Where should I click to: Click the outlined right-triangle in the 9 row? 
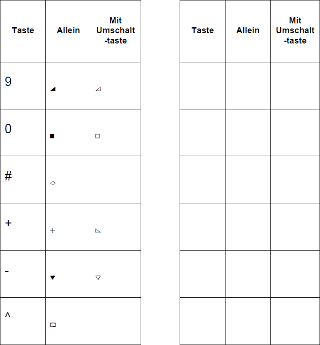98,89
